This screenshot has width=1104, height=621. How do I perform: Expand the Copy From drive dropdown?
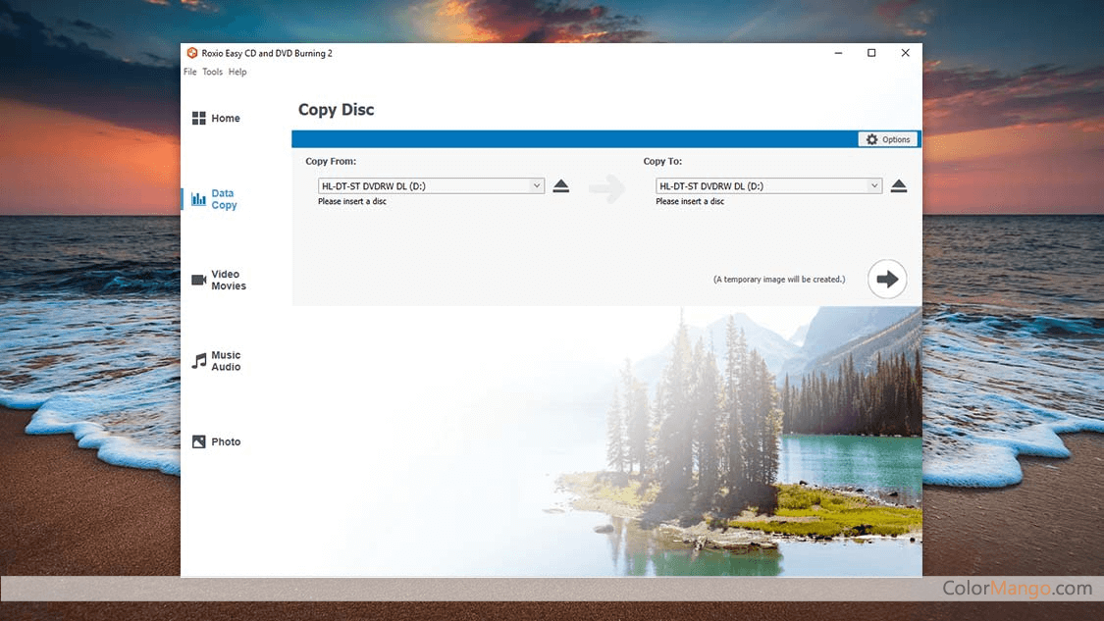[x=537, y=185]
